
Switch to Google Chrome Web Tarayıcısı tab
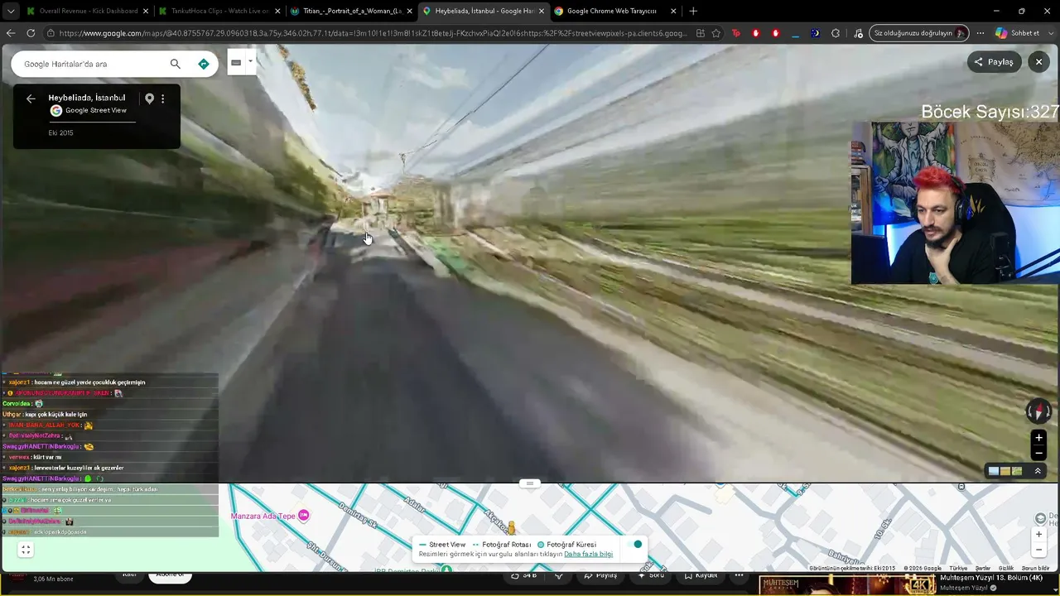pos(614,11)
